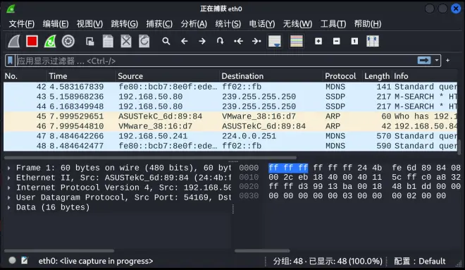Toggle packet colorization rules icon
The image size is (465, 270).
point(296,42)
